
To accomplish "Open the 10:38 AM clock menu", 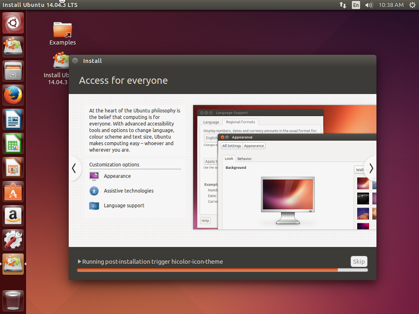I will (391, 5).
